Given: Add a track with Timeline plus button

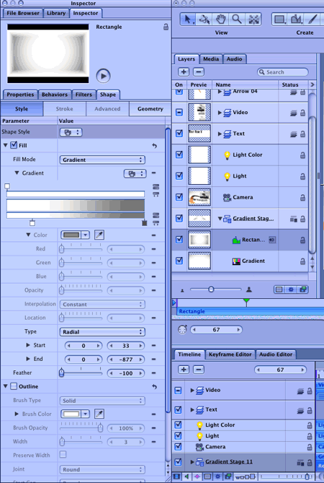Looking at the screenshot, I should 184,370.
